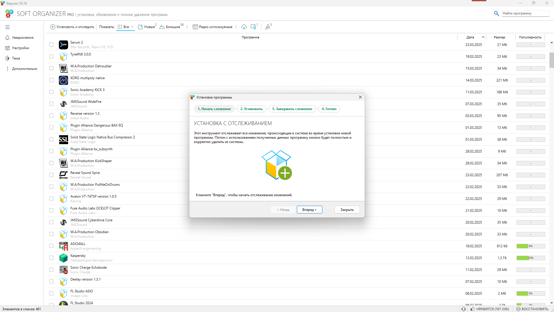554x312 pixels.
Task: Click the FL Studio ASIO box icon
Action: [x=63, y=294]
